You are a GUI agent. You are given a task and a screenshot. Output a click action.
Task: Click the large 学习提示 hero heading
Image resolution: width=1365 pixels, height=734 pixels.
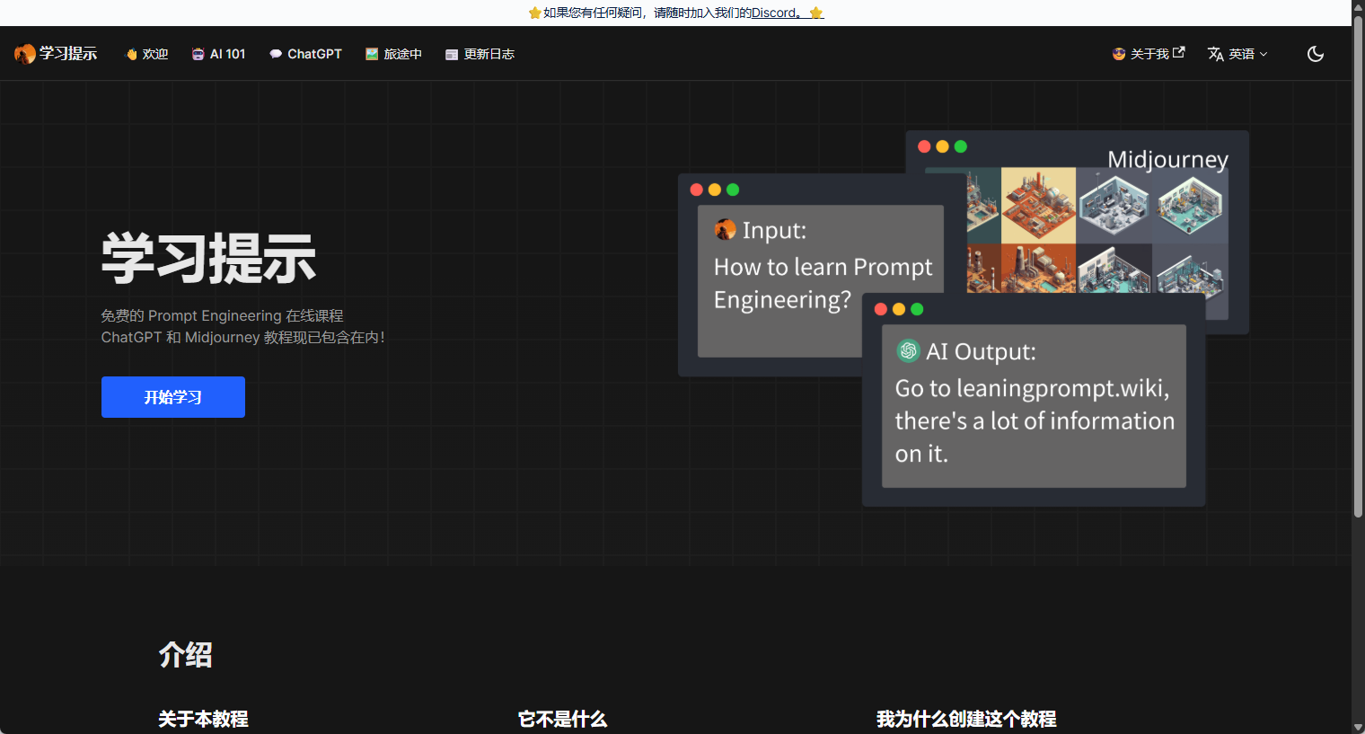(208, 259)
